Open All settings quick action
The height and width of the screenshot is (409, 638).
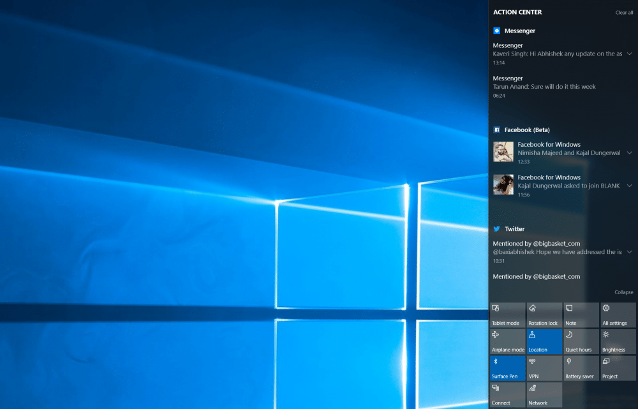click(618, 315)
